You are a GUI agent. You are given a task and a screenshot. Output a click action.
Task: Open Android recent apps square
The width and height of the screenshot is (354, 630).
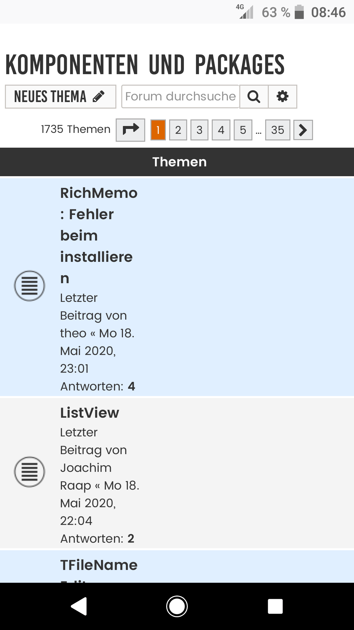point(275,606)
